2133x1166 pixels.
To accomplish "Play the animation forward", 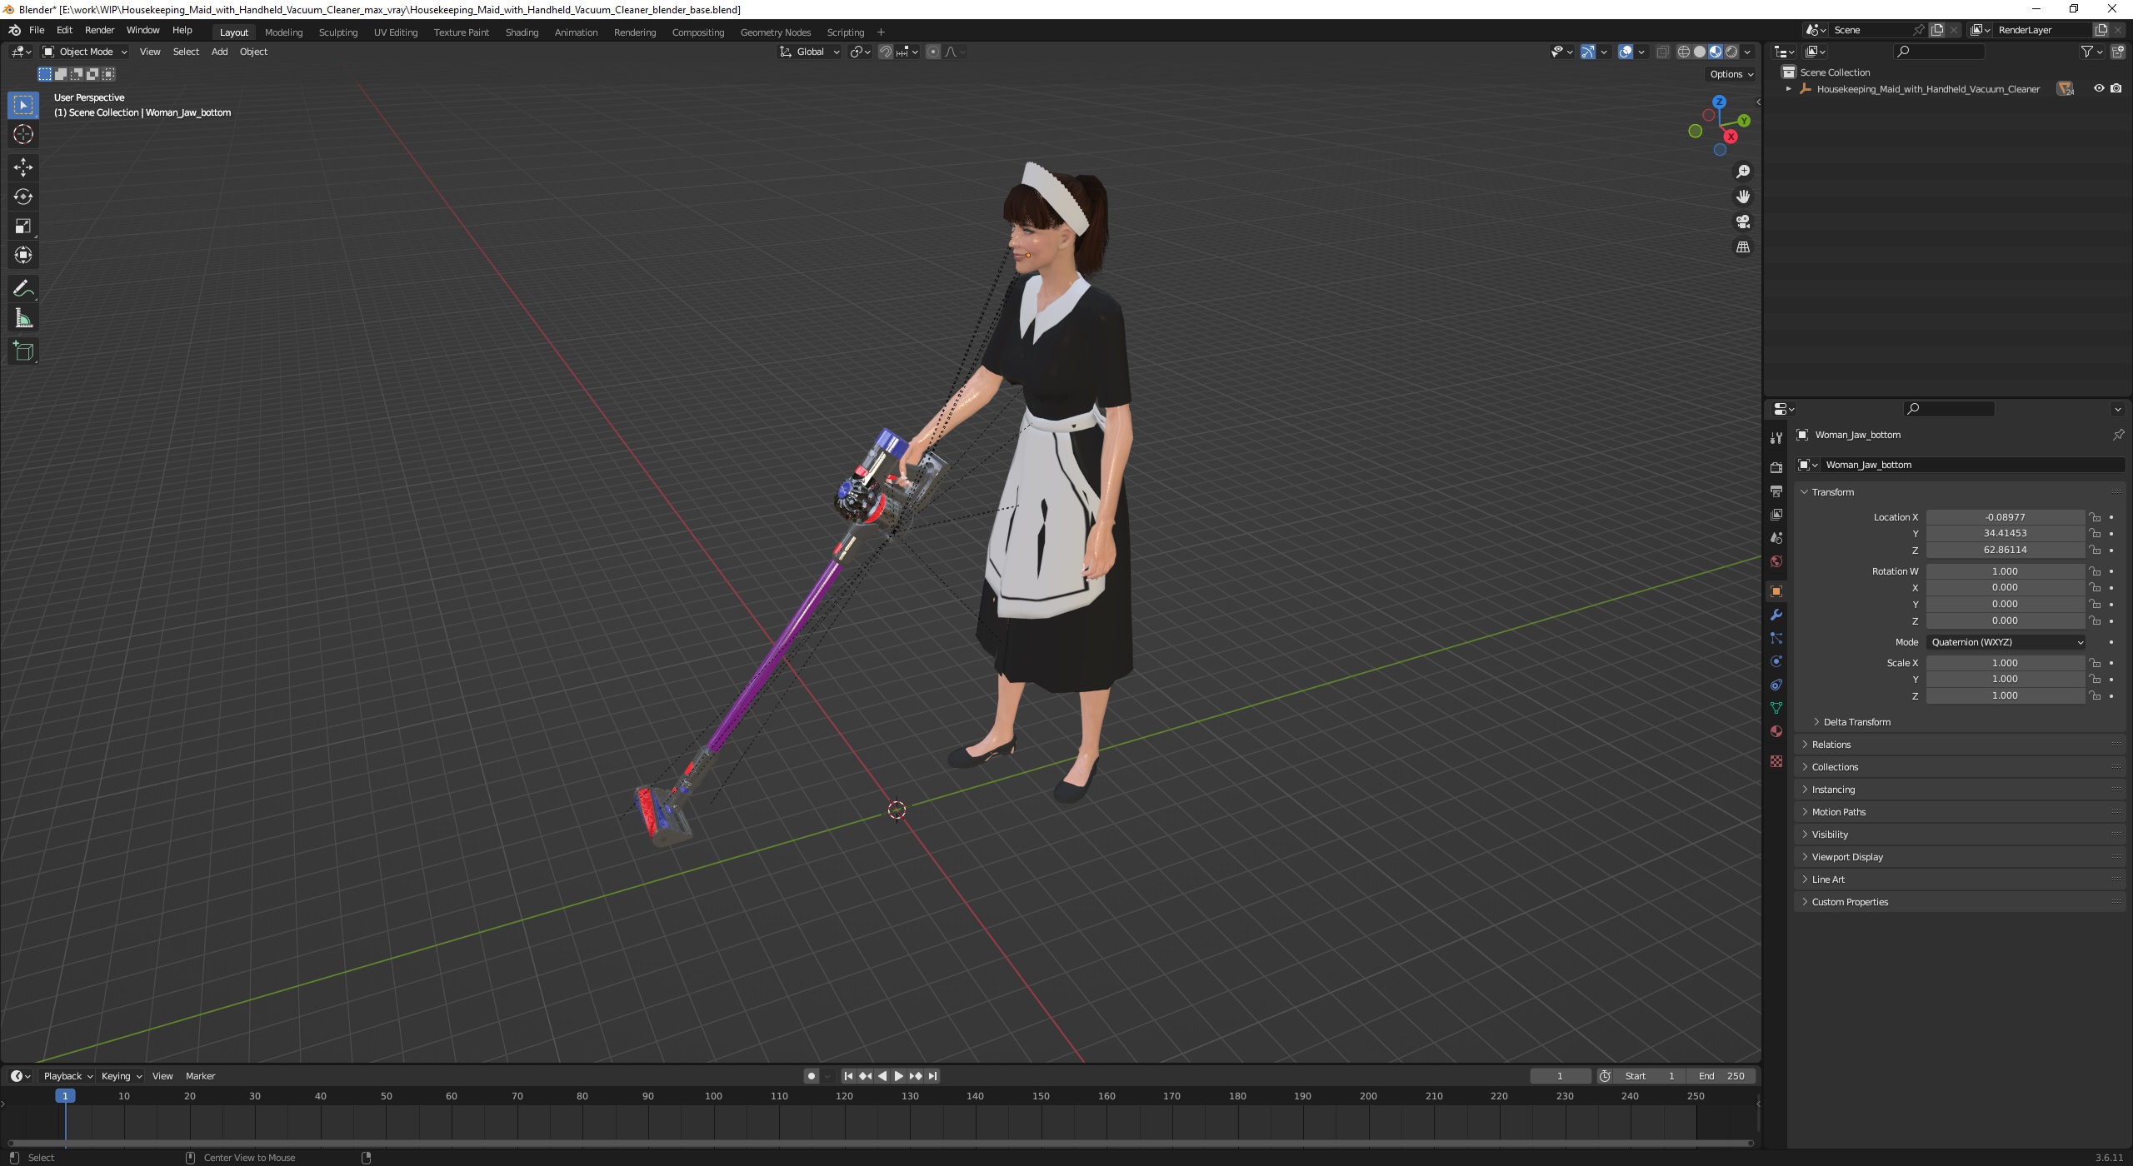I will (x=899, y=1076).
